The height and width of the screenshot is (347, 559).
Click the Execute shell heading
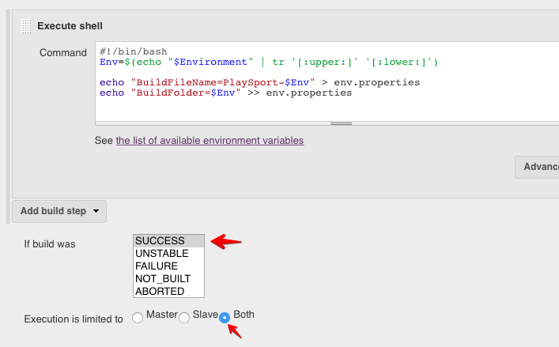[x=70, y=26]
